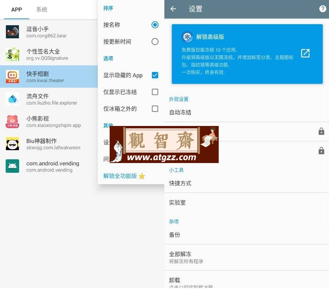Open the 自动冻结 setting
The height and width of the screenshot is (289, 329).
pyautogui.click(x=247, y=112)
